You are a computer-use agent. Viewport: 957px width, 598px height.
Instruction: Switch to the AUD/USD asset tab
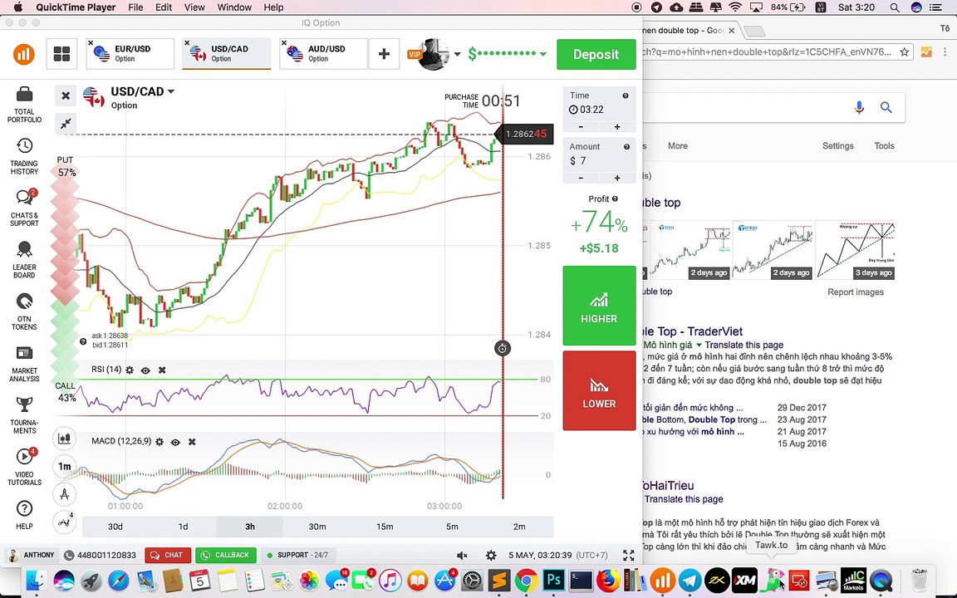click(x=323, y=54)
